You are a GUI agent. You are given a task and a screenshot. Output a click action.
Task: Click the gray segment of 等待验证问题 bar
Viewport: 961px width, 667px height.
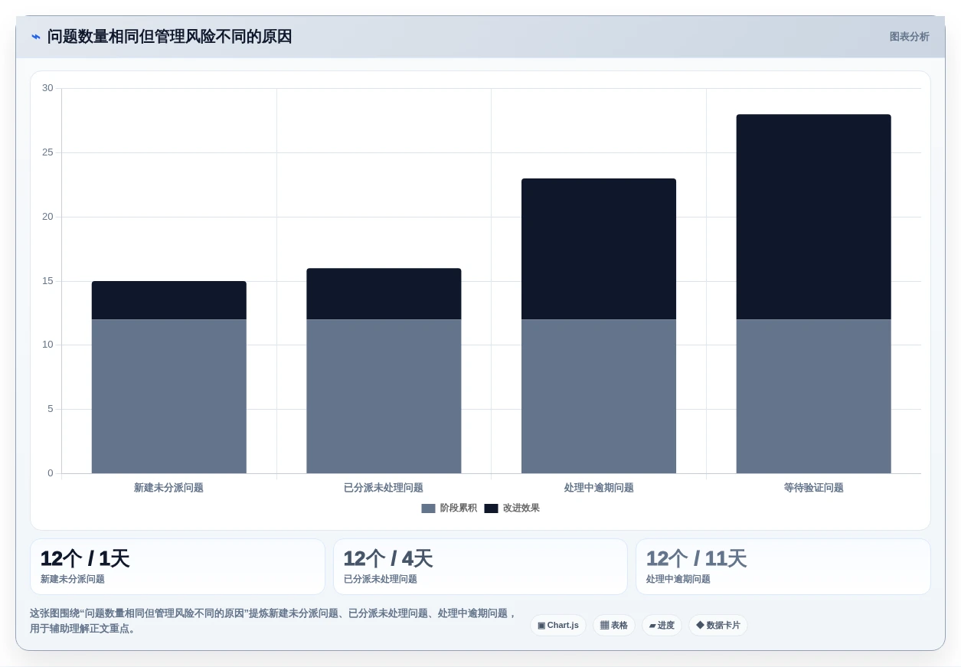click(814, 396)
